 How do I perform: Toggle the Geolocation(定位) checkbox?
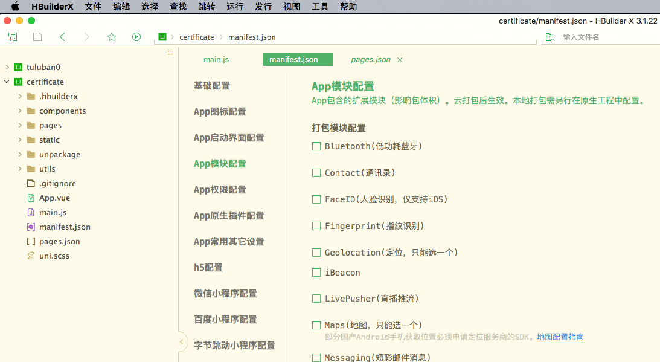point(316,253)
